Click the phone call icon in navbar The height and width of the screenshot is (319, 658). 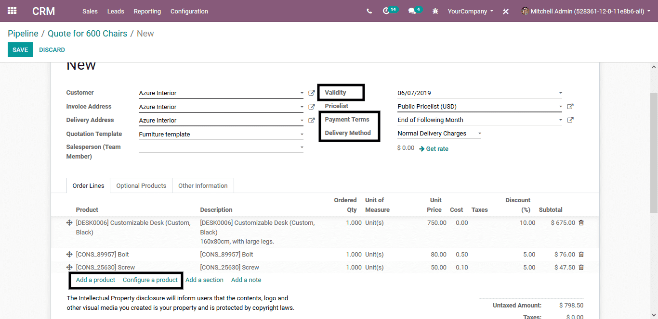point(369,11)
